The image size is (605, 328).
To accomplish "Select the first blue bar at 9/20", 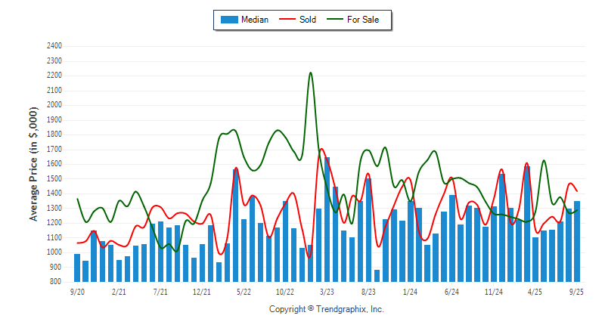I will pyautogui.click(x=77, y=268).
